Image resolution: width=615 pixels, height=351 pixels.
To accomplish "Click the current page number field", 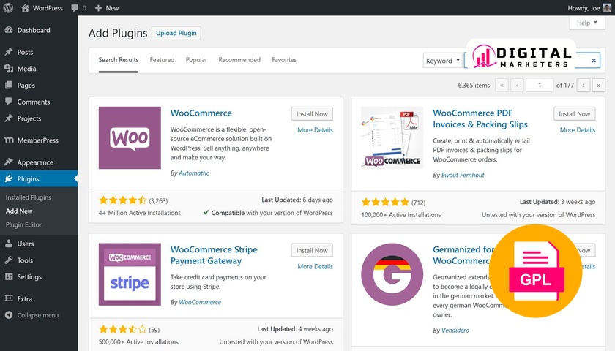I will [x=540, y=85].
